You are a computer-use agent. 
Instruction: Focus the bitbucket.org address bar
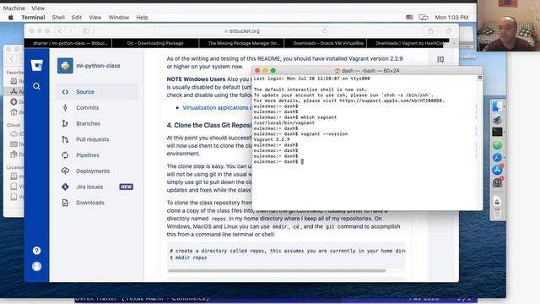tap(241, 30)
